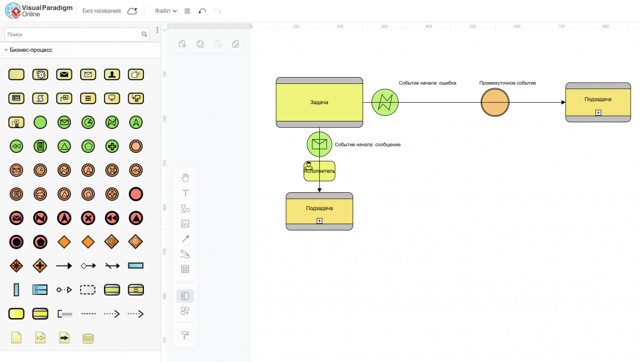Pick the dashed group rectangle shape
The width and height of the screenshot is (641, 362).
point(88,289)
